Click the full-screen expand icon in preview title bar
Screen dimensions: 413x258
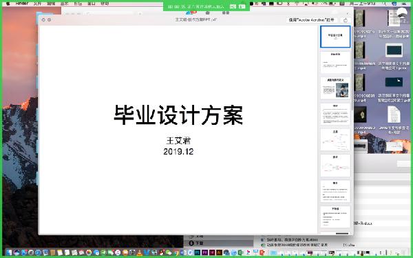point(50,20)
